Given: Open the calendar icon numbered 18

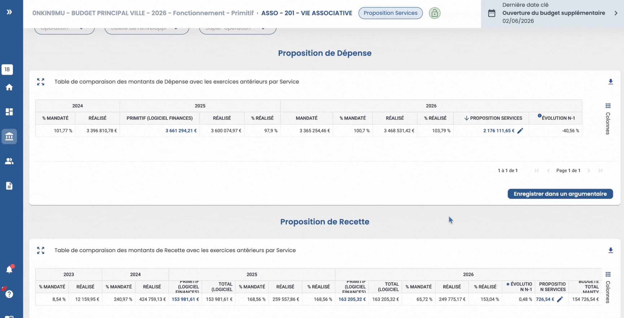Looking at the screenshot, I should (x=7, y=69).
